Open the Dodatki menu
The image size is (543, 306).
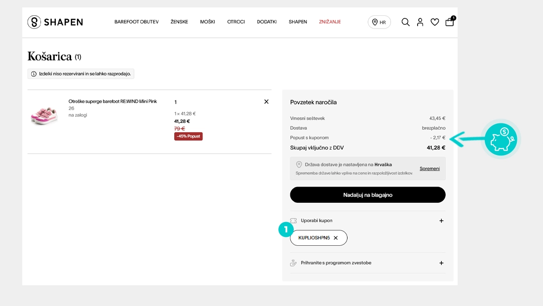tap(267, 22)
